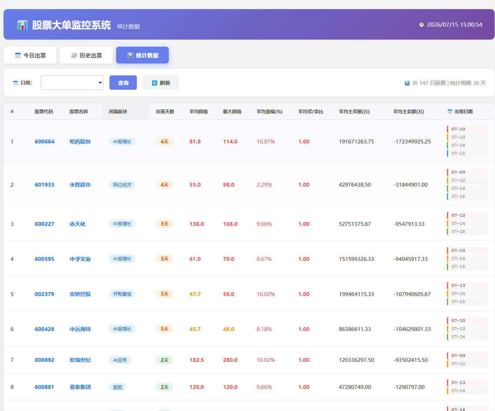Click the 07-09 date chip for 欢瑞世纪
The width and height of the screenshot is (495, 411).
[467, 356]
